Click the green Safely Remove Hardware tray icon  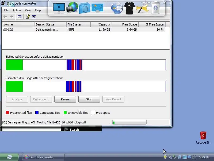click(175, 157)
